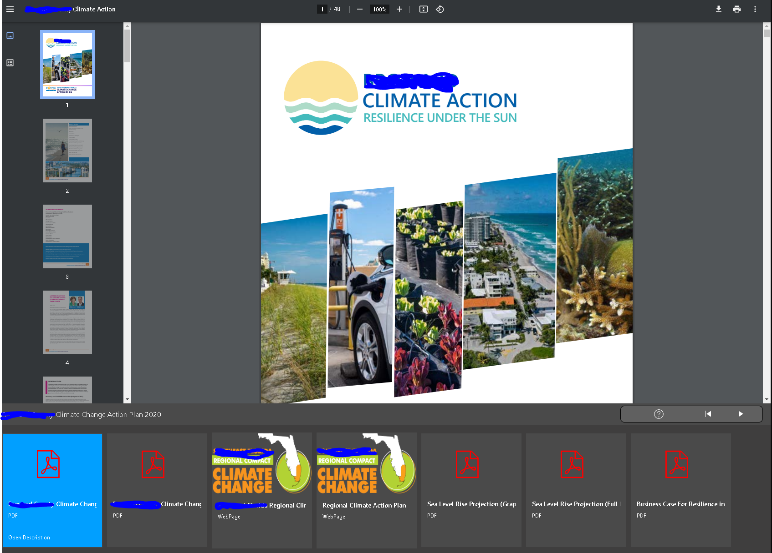Open the PDF viewer sidebar menu
This screenshot has width=772, height=553.
pos(10,9)
